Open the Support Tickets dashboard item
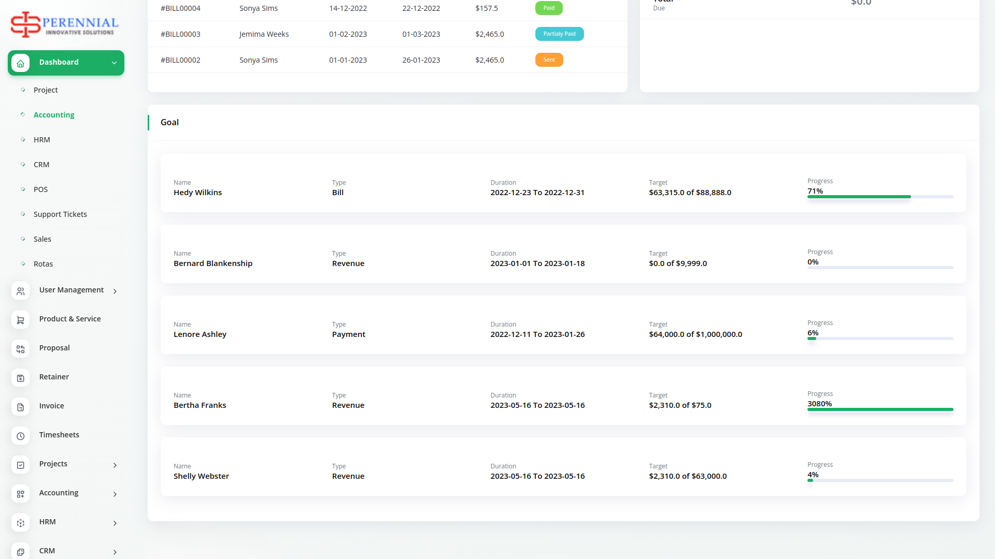Image resolution: width=995 pixels, height=559 pixels. (60, 214)
